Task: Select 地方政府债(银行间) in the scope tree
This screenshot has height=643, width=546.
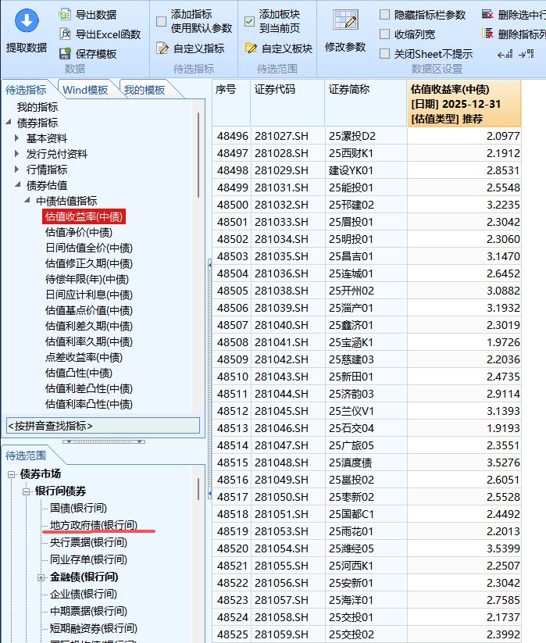Action: coord(93,525)
